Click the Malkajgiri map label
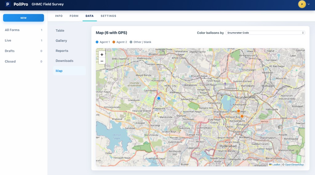Image resolution: width=315 pixels, height=175 pixels. (268, 86)
